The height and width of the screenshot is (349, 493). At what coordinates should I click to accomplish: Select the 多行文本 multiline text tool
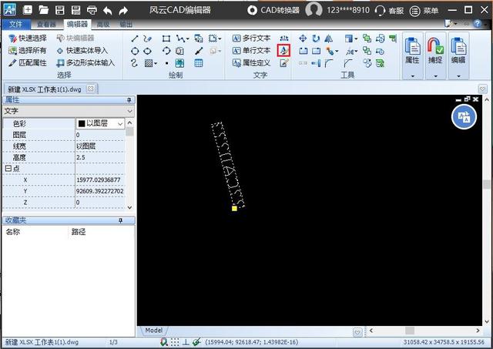[250, 38]
